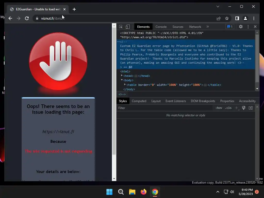
Task: Open DevTools settings gear
Action: [x=241, y=27]
